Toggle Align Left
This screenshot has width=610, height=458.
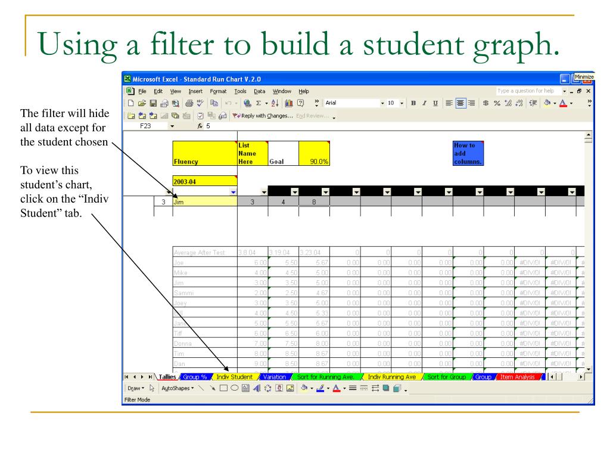click(449, 103)
